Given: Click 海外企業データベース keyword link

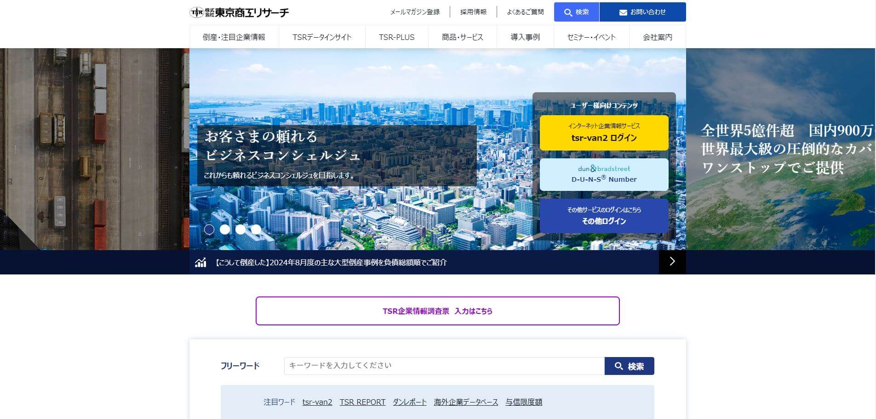Looking at the screenshot, I should point(466,402).
